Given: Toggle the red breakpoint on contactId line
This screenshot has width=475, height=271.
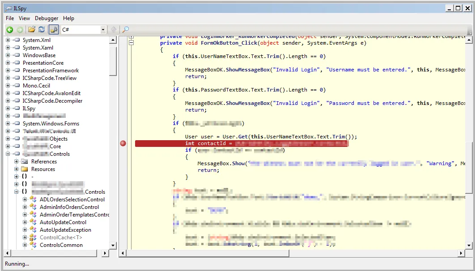Looking at the screenshot, I should 123,143.
